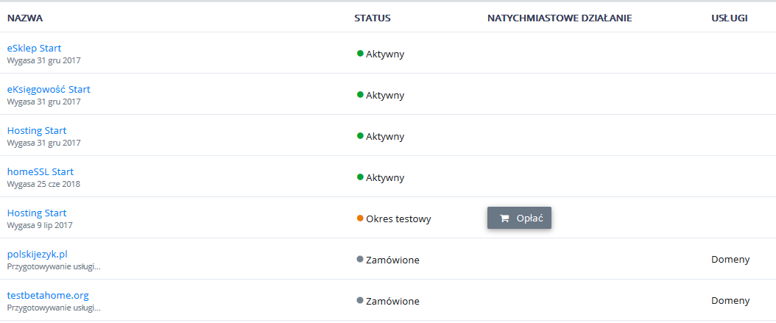This screenshot has width=776, height=323.
Task: Open the homeSSL Start service
Action: tap(40, 171)
